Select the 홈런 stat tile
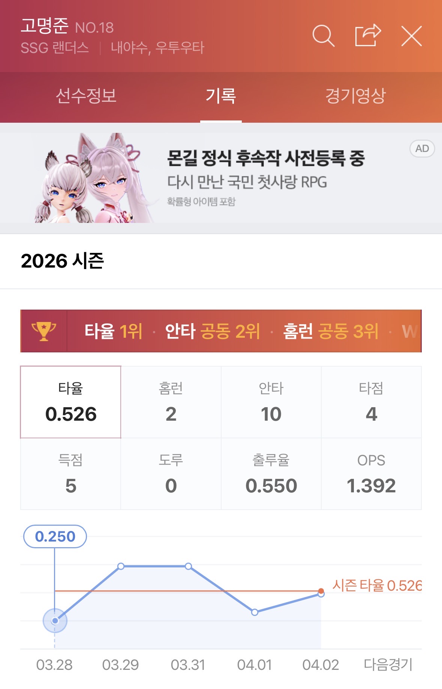The image size is (442, 689). coord(171,402)
